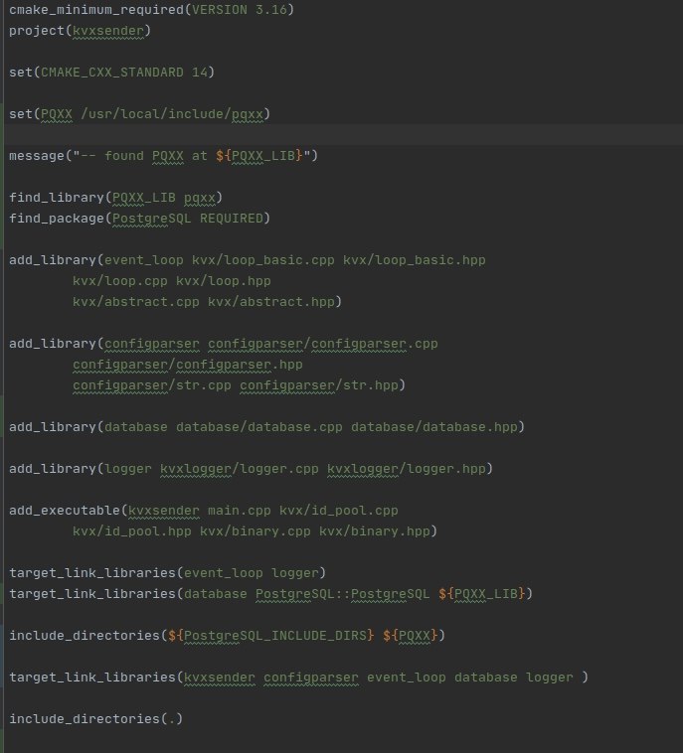Click include_directories(.) last line

96,719
